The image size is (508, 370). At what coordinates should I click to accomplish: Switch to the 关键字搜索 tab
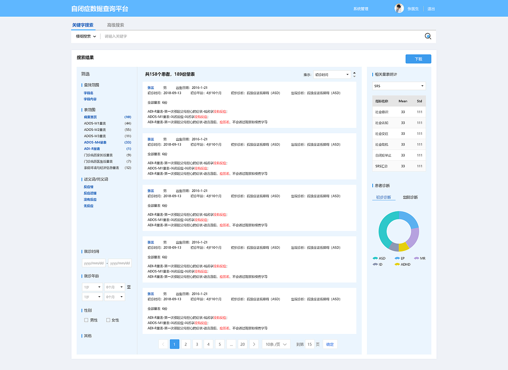point(83,25)
